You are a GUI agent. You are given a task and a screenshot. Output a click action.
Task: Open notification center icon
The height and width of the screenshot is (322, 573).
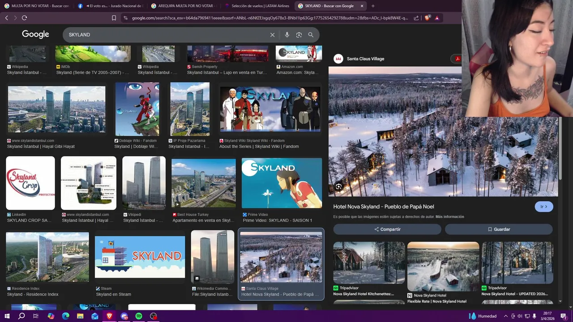(564, 316)
